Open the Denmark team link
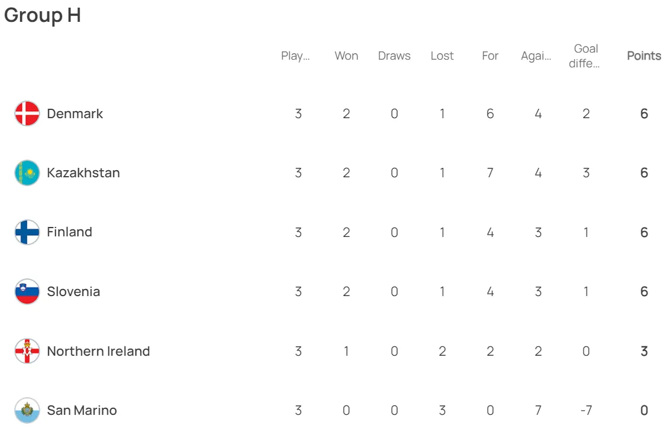Screen dimensions: 670x432 [x=75, y=113]
